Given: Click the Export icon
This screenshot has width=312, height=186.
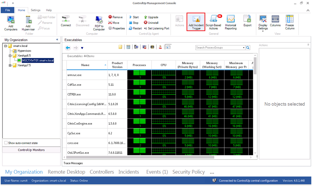Looking at the screenshot, I should pyautogui.click(x=247, y=21).
